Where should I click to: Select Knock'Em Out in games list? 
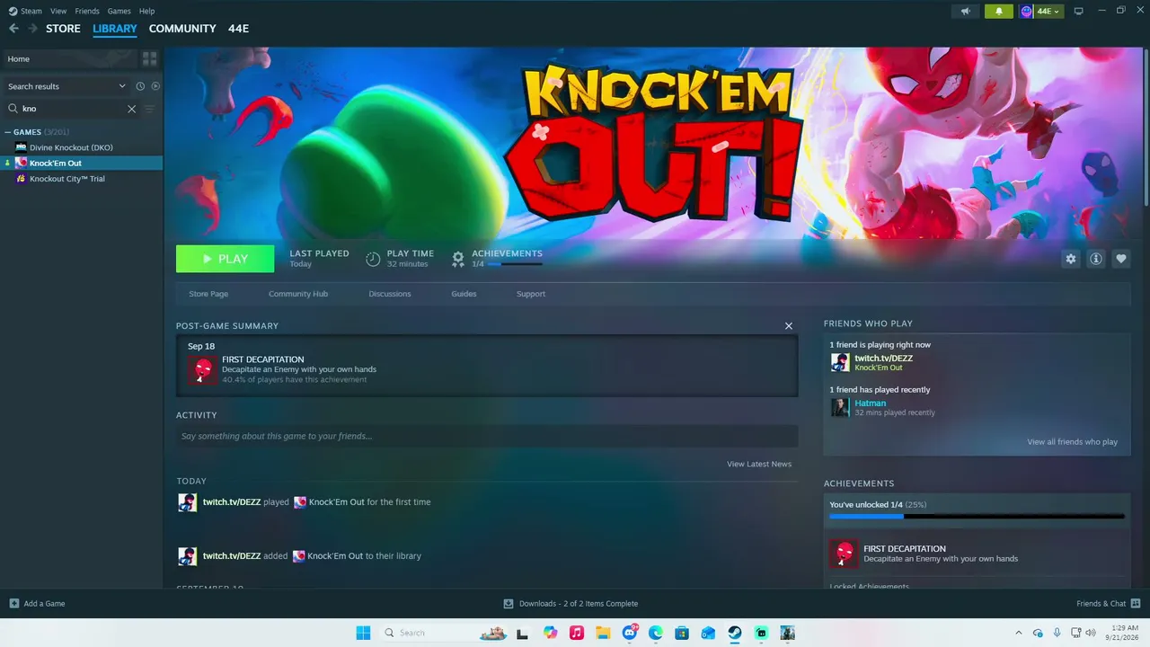tap(81, 163)
